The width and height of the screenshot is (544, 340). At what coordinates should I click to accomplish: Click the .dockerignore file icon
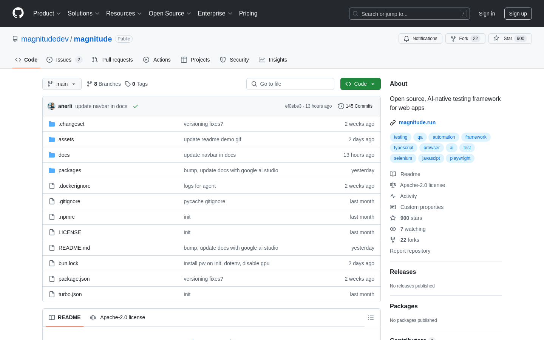pyautogui.click(x=52, y=186)
